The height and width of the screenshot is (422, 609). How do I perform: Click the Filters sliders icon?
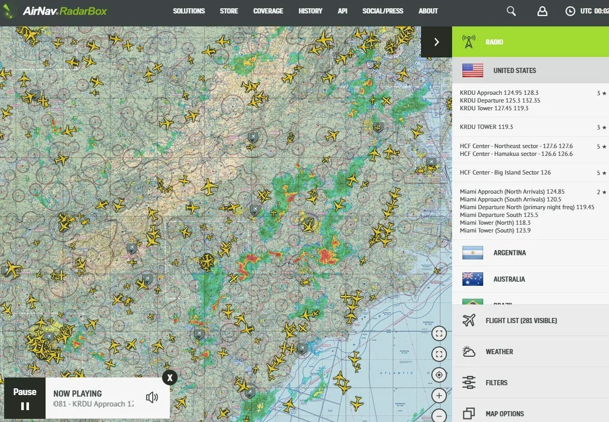[469, 383]
